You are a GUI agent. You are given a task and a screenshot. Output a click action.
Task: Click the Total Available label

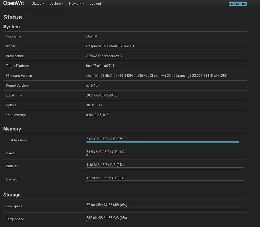17,140
